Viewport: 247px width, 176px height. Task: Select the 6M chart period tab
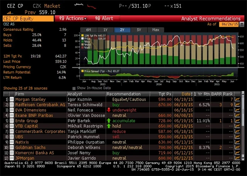click(x=88, y=30)
